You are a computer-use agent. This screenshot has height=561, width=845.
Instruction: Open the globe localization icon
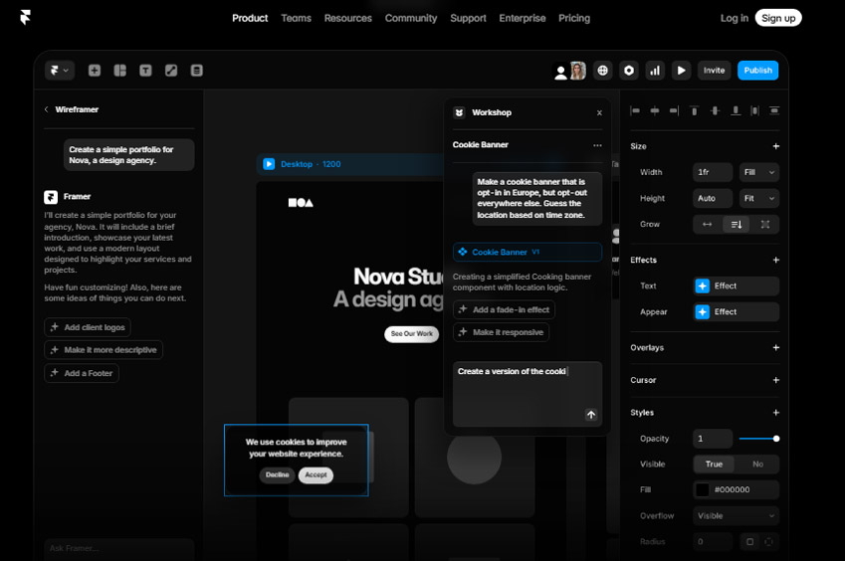coord(602,71)
